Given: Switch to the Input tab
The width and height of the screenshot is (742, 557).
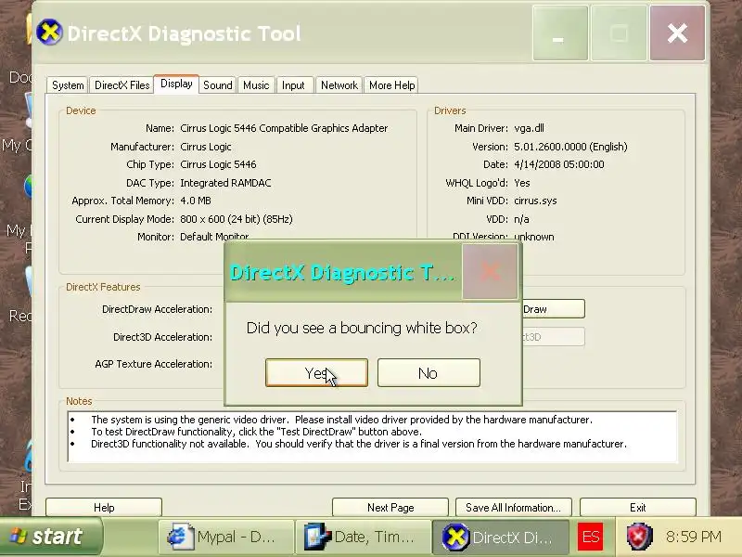Looking at the screenshot, I should [293, 85].
